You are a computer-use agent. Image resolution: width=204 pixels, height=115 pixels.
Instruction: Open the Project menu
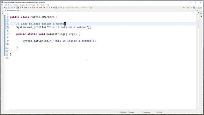(33, 5)
